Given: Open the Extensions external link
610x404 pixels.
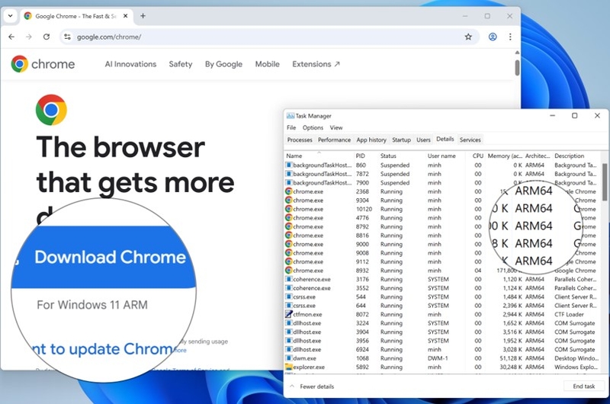Looking at the screenshot, I should tap(316, 64).
